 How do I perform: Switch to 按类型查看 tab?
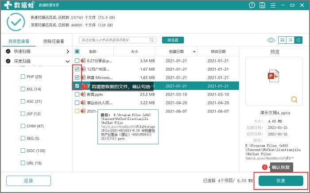pos(19,41)
